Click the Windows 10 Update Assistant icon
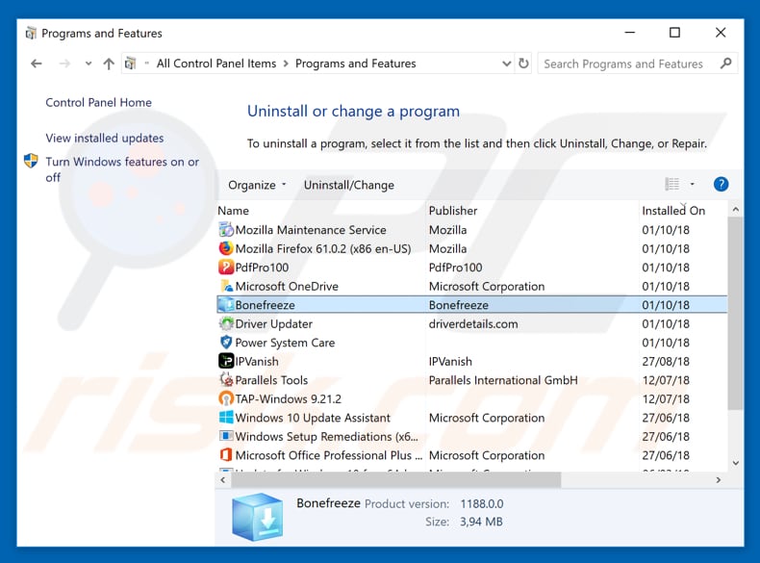This screenshot has width=760, height=563. pos(226,418)
